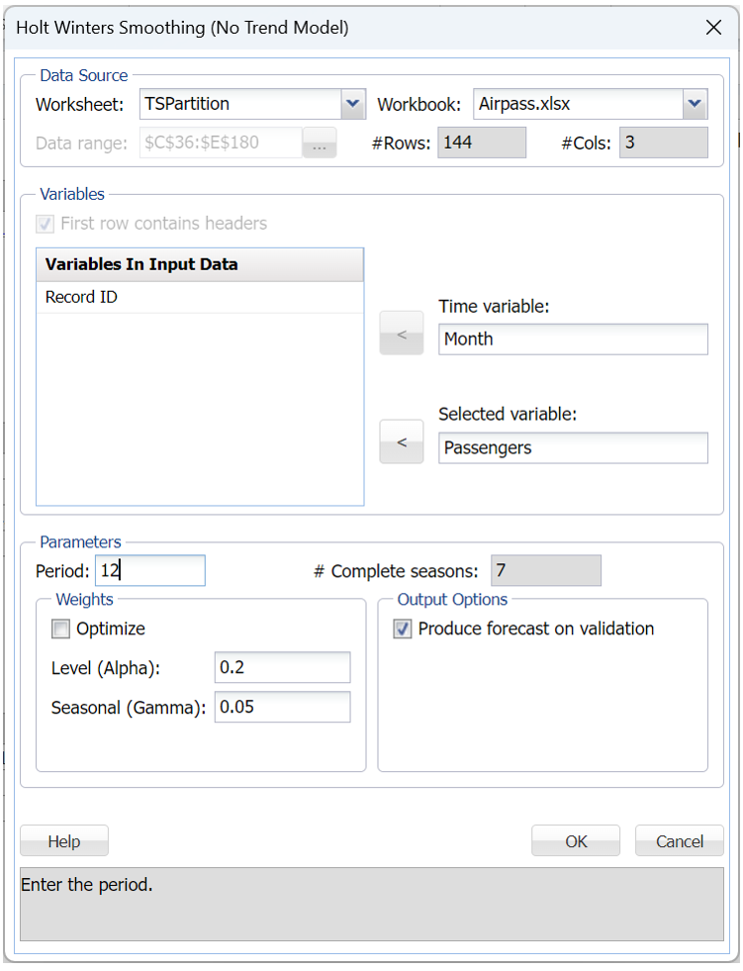This screenshot has width=743, height=971.
Task: Click the Cancel button
Action: click(680, 841)
